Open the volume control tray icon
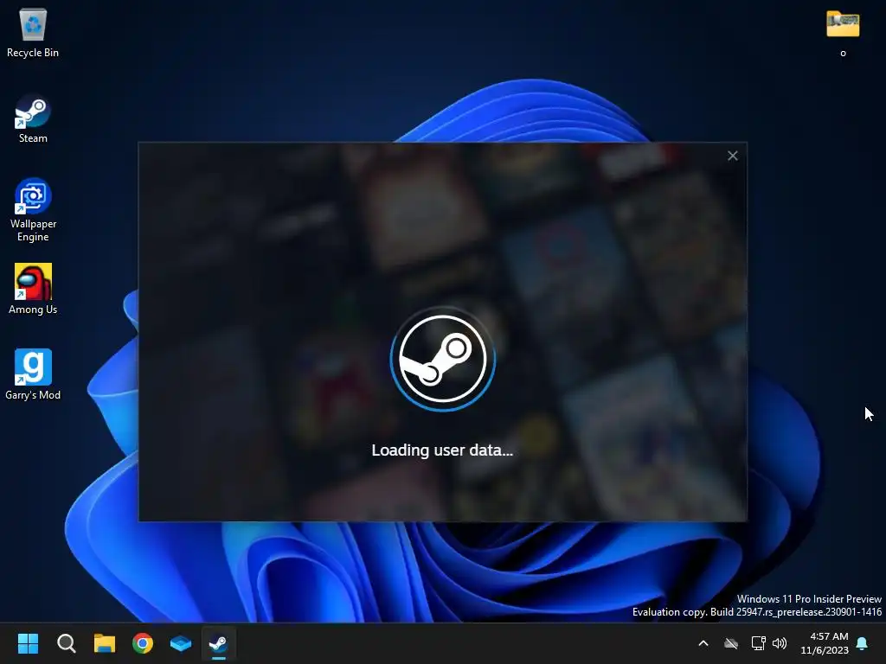886x664 pixels. pos(780,643)
